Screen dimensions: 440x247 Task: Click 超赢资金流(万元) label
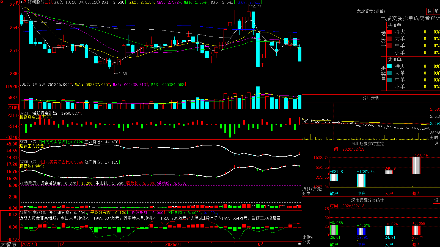(35, 117)
